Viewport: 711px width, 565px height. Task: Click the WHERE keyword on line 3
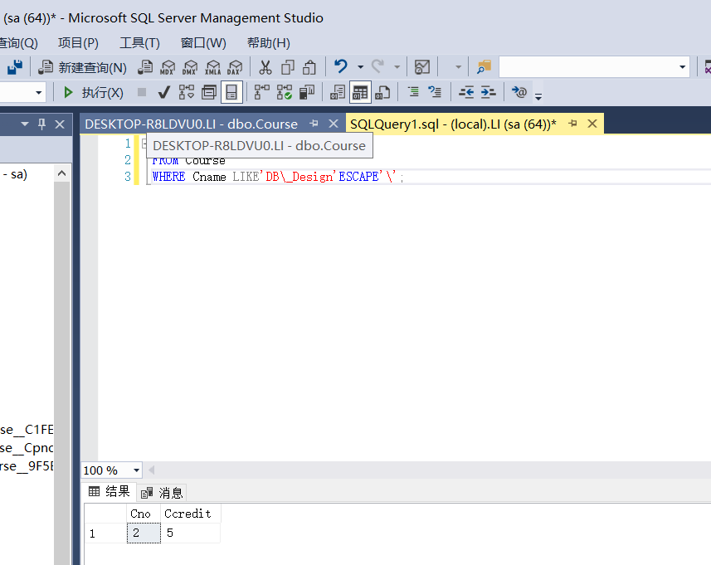tap(168, 177)
